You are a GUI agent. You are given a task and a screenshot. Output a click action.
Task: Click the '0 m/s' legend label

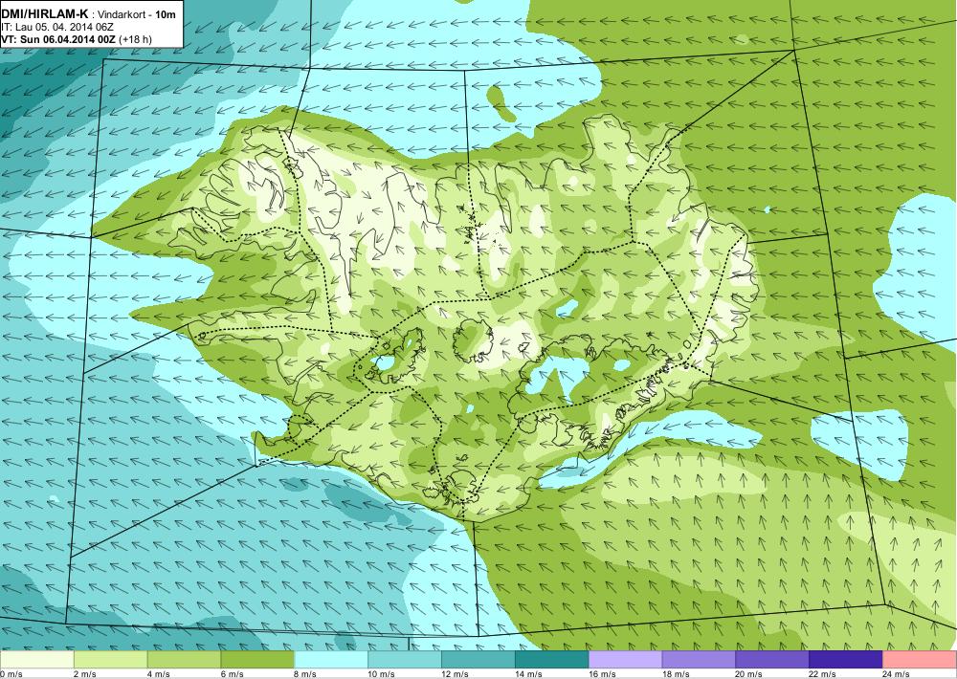(11, 674)
